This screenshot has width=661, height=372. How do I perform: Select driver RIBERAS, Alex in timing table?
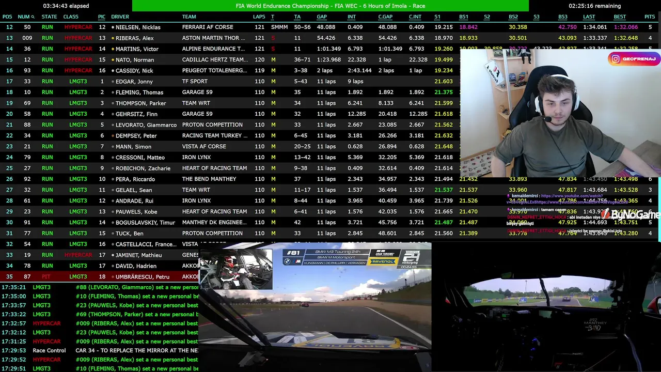pos(134,38)
